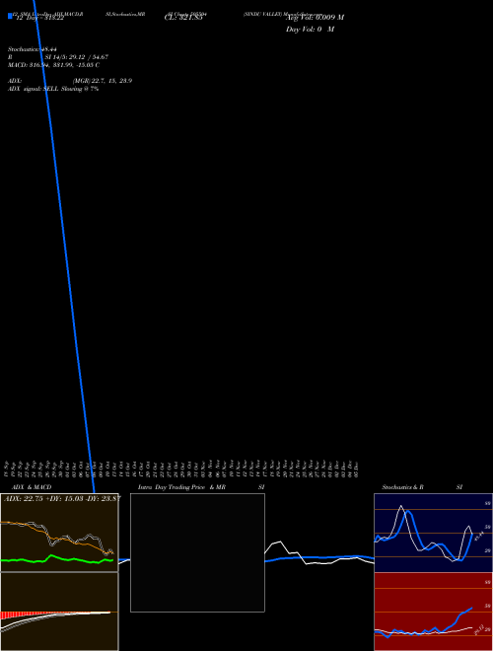This screenshot has width=493, height=651.
Task: Click the blue 12 Day SMA legend square
Action: coord(10,16)
